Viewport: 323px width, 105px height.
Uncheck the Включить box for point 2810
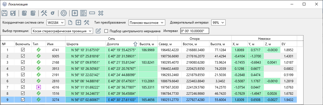click(x=23, y=81)
